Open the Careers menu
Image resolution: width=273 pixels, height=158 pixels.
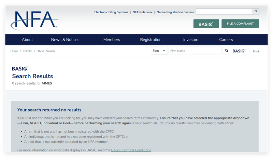tap(226, 40)
